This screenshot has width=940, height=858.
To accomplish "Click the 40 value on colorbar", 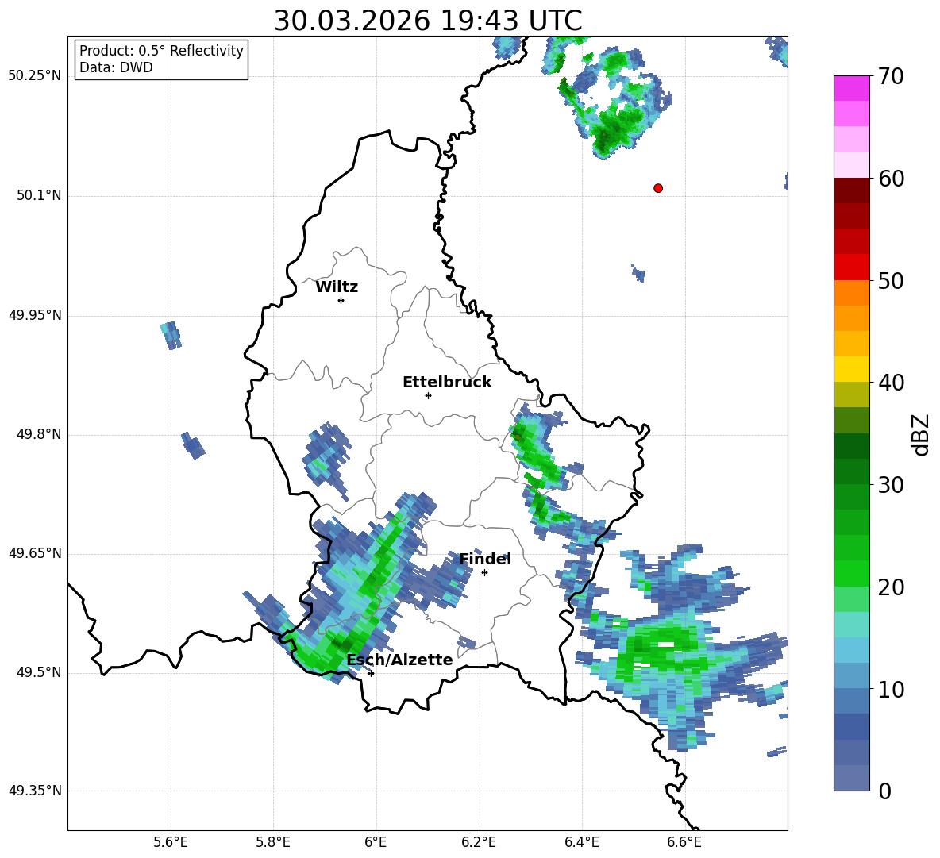I will pyautogui.click(x=891, y=383).
